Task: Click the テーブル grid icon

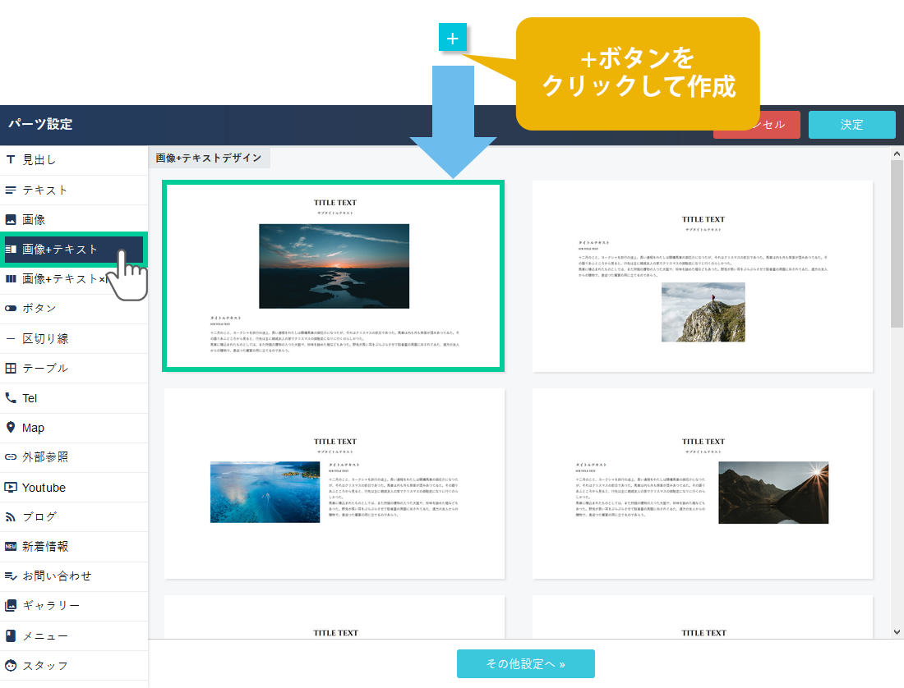Action: (11, 369)
